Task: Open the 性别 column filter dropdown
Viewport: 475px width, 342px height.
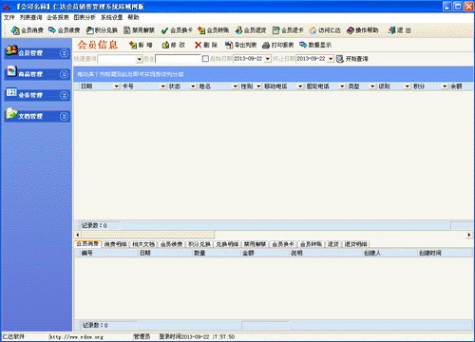Action: coord(258,86)
